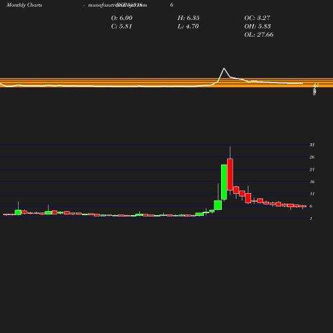Viewport: 333px width, 333px height.
Task: Click the price axis label 31
Action: pyautogui.click(x=312, y=145)
